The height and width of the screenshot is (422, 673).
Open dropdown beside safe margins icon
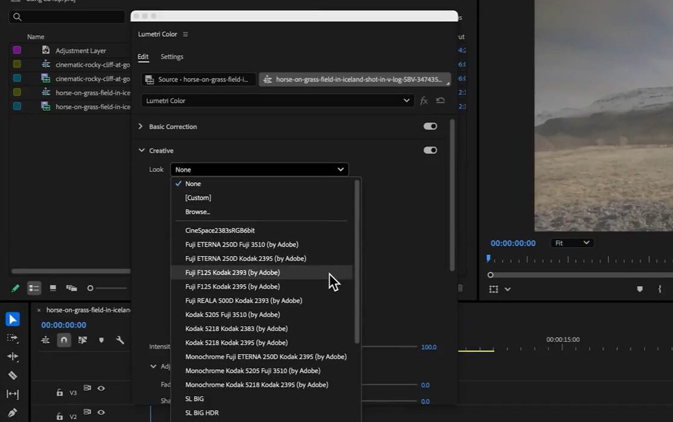pyautogui.click(x=508, y=289)
